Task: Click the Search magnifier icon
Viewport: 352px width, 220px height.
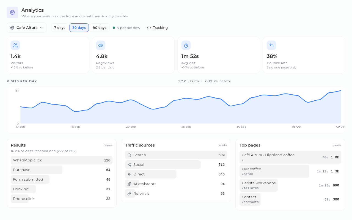Action: click(x=129, y=155)
